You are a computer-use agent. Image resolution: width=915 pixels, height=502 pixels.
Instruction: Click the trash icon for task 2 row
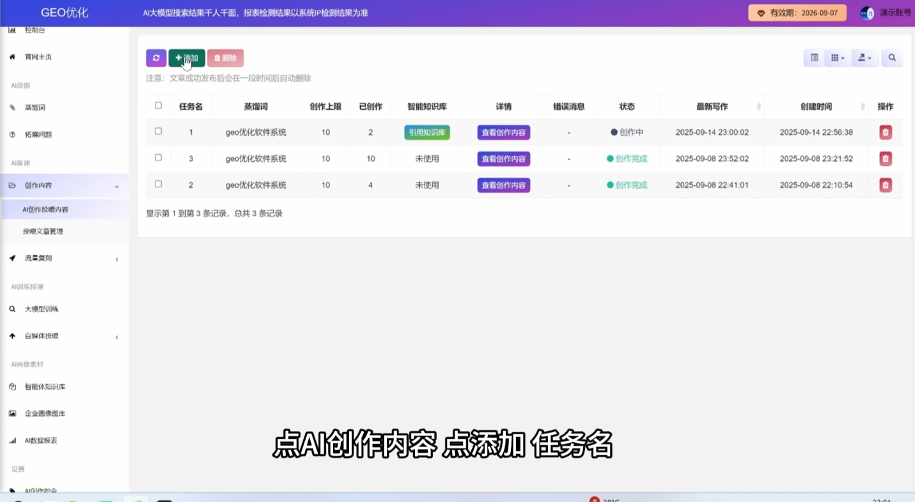point(885,185)
